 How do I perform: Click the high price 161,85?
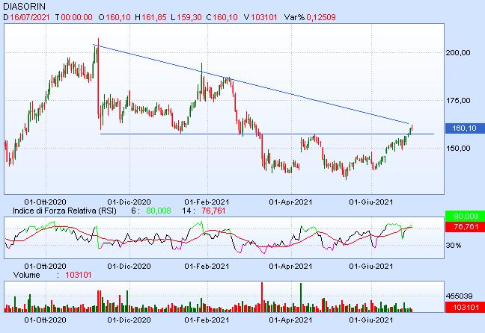[154, 17]
